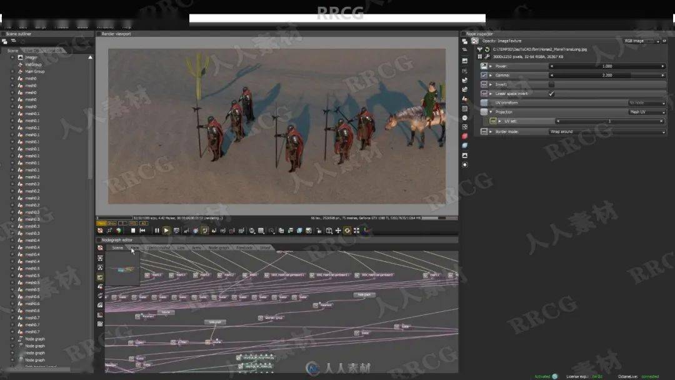Click the Horse2_ManeTransLong.jpg file path
The height and width of the screenshot is (380, 675).
tap(540, 49)
